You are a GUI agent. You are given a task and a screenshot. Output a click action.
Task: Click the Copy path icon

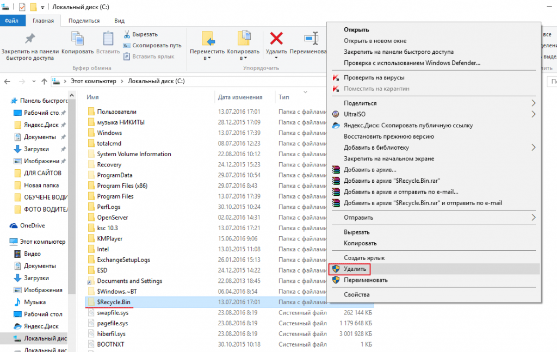(x=127, y=46)
